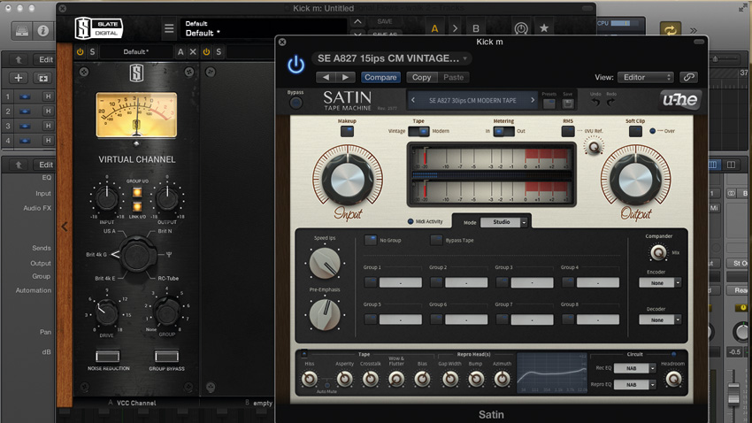Click the Satin Save disk icon
This screenshot has height=423, width=752.
pos(568,104)
